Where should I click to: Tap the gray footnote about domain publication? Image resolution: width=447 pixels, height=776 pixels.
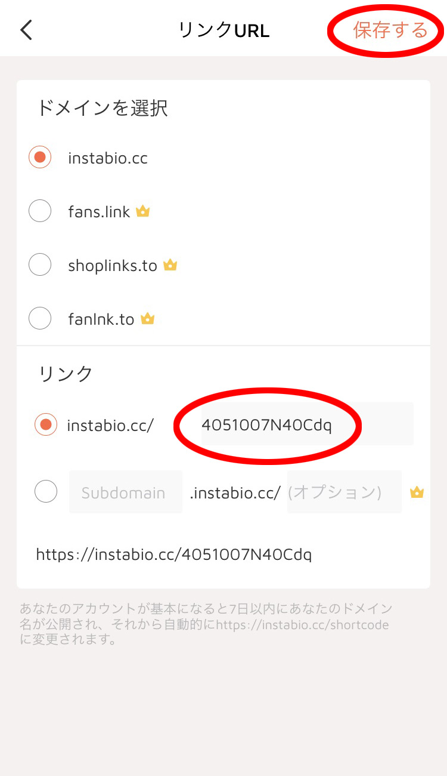[x=206, y=624]
